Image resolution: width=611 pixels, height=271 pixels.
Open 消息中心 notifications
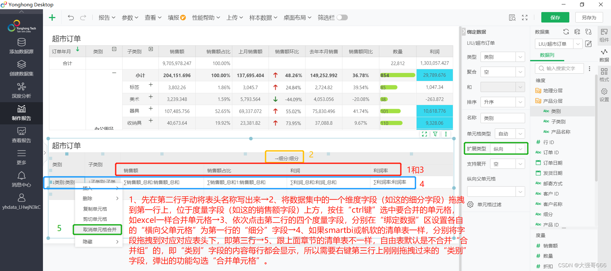tap(21, 180)
